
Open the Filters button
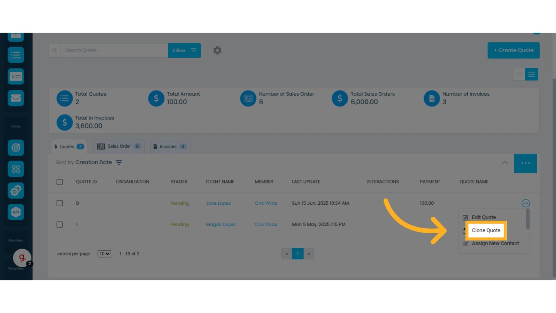click(185, 50)
